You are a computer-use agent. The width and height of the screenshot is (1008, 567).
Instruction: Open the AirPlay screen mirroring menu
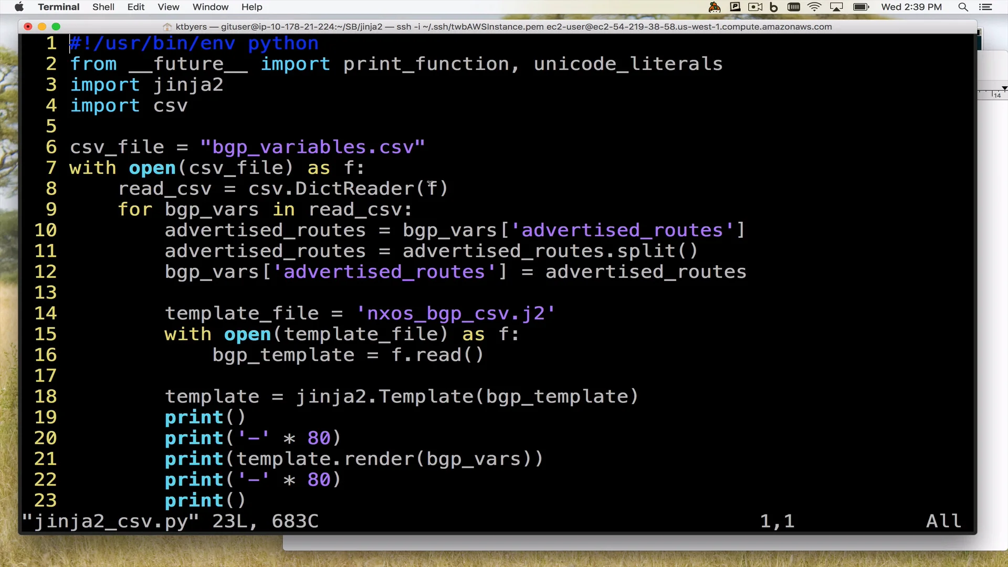point(836,7)
